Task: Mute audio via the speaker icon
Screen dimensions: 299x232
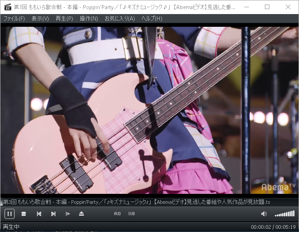Action: click(x=264, y=214)
